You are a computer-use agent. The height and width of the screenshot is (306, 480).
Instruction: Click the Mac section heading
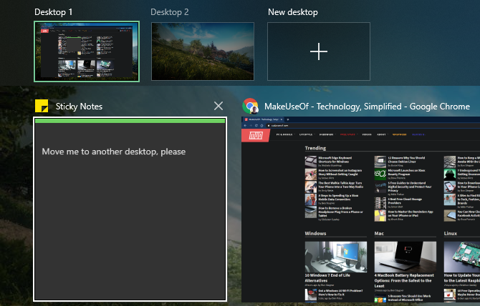click(x=379, y=233)
